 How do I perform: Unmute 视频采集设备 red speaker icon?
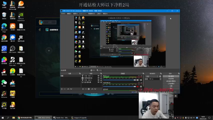tap(138, 86)
